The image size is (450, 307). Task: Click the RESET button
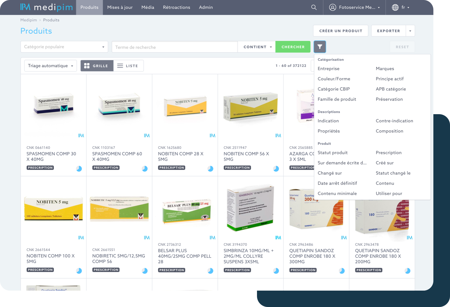click(402, 47)
